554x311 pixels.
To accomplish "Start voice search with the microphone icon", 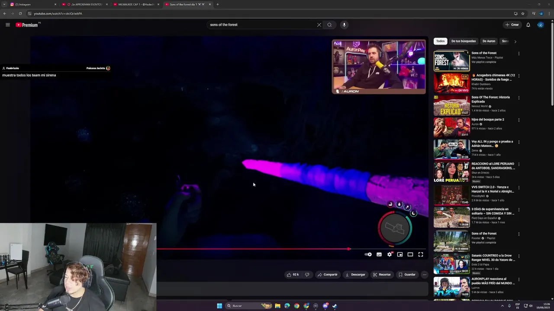I will (344, 25).
